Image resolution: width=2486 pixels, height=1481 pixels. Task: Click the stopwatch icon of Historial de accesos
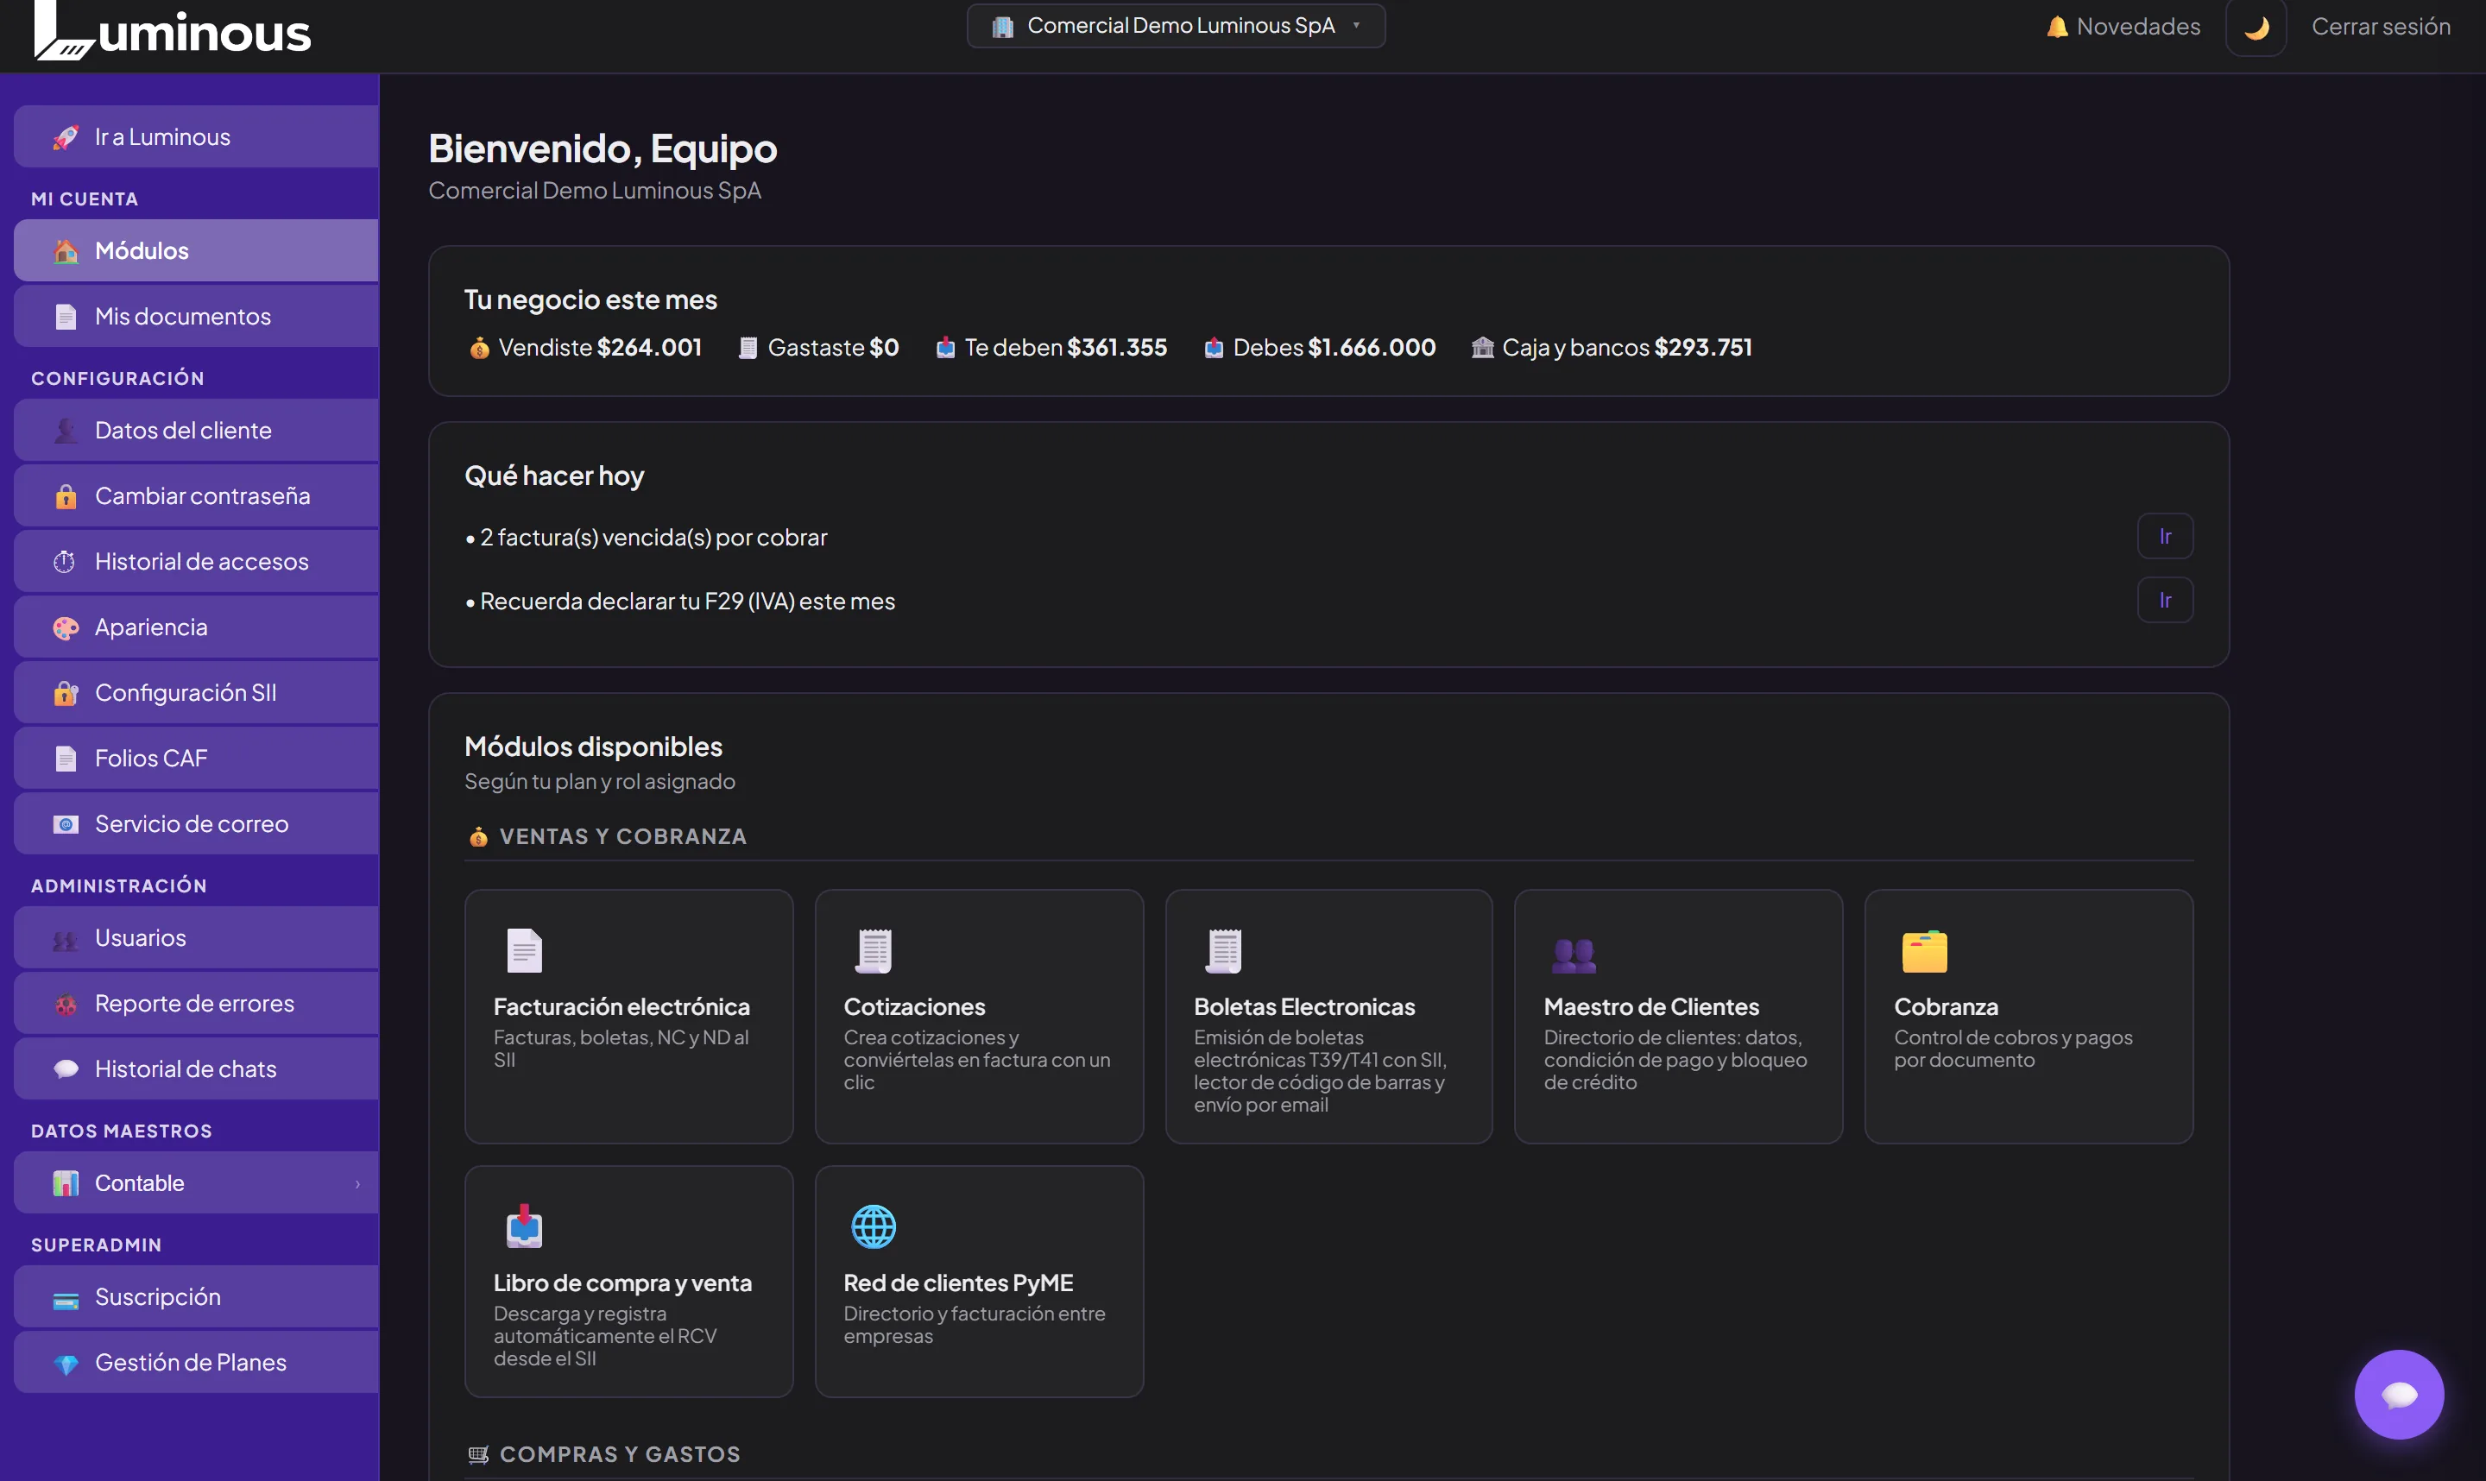[66, 562]
